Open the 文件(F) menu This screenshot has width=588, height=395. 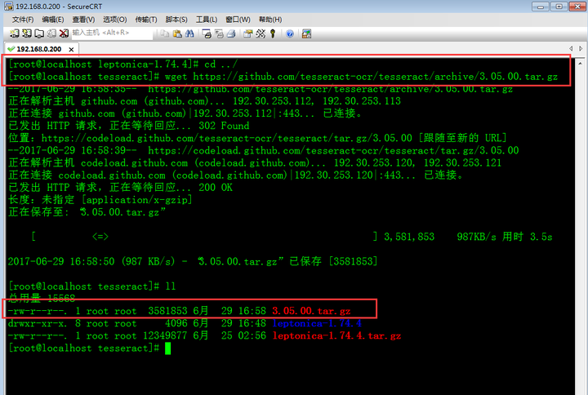tap(23, 20)
